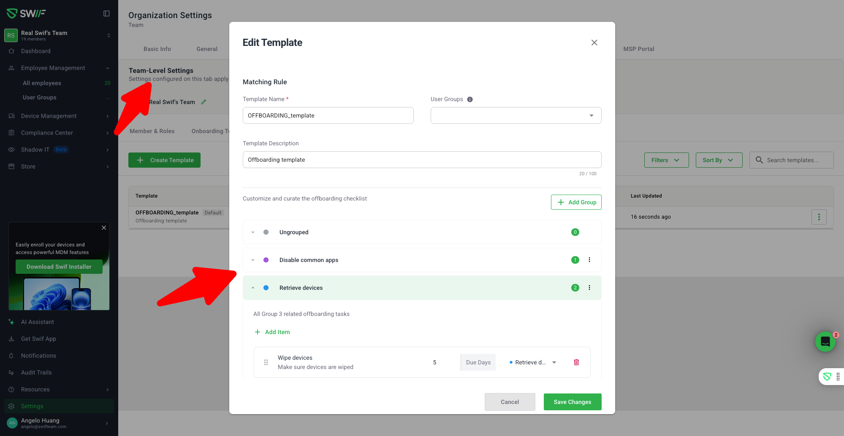Expand the Ungrouped section
Viewport: 844px width, 436px height.
(253, 232)
